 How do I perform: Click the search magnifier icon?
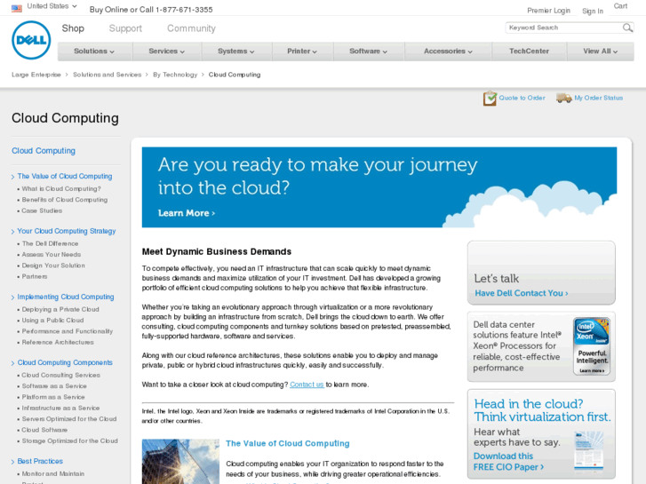tap(627, 28)
